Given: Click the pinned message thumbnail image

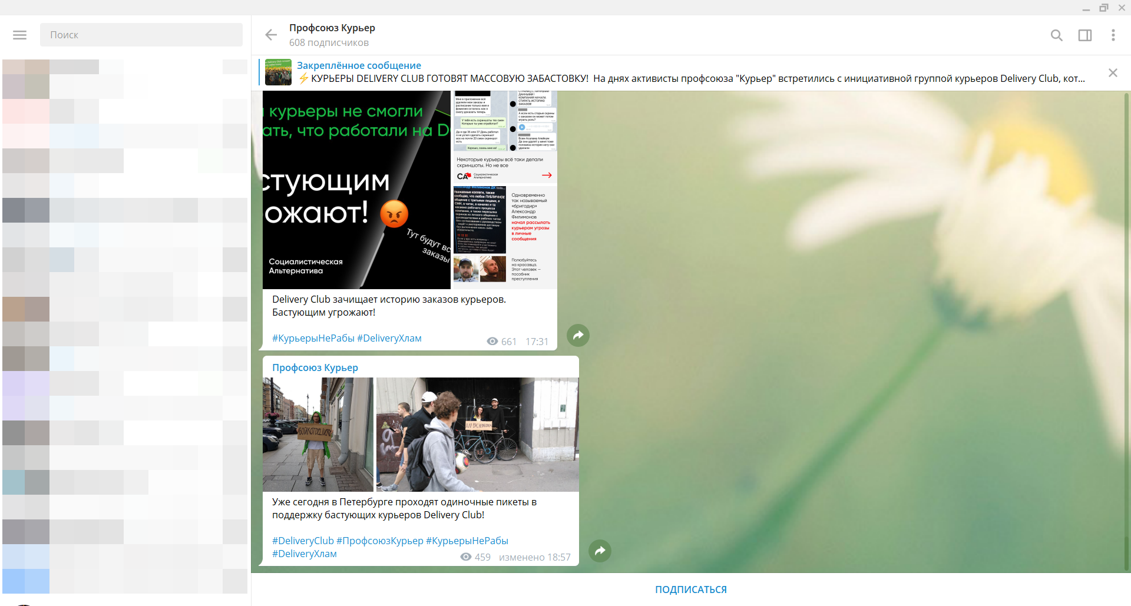Looking at the screenshot, I should [278, 72].
